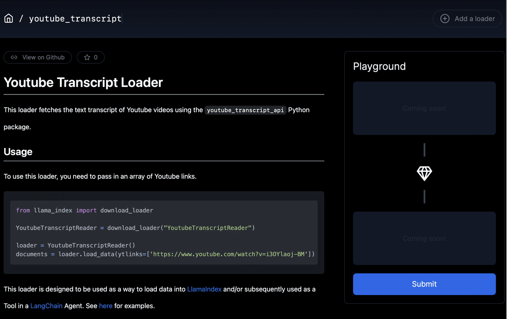The image size is (507, 319).
Task: Click the home icon in the breadcrumb
Action: [x=8, y=19]
